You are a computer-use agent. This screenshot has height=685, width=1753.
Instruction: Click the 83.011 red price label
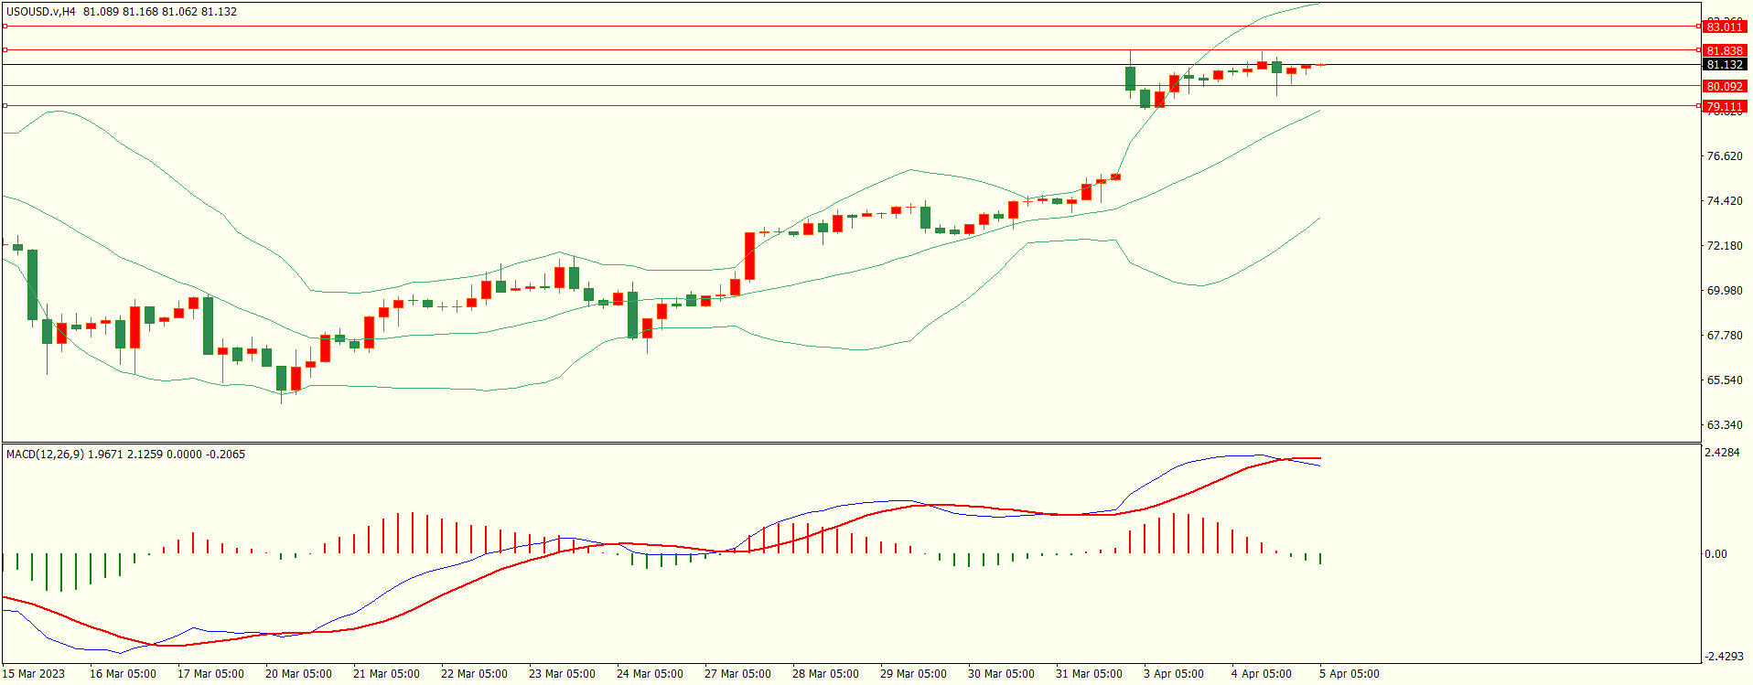(x=1724, y=27)
